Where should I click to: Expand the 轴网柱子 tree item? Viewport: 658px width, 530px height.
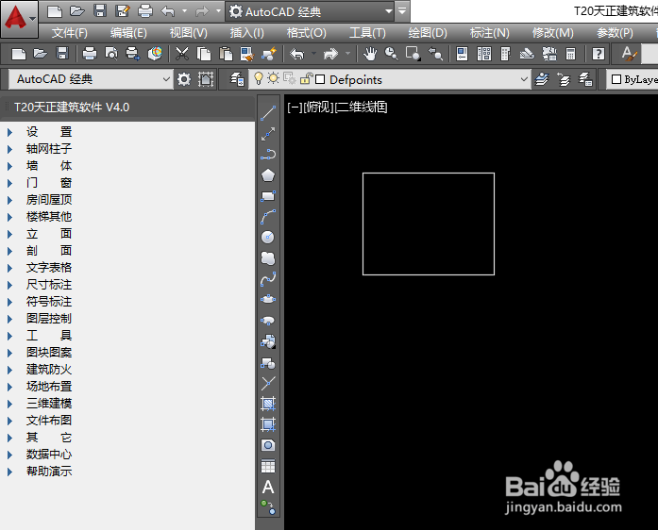coord(9,149)
